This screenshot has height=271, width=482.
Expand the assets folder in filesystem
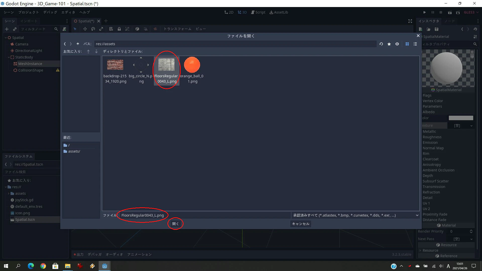(x=9, y=193)
